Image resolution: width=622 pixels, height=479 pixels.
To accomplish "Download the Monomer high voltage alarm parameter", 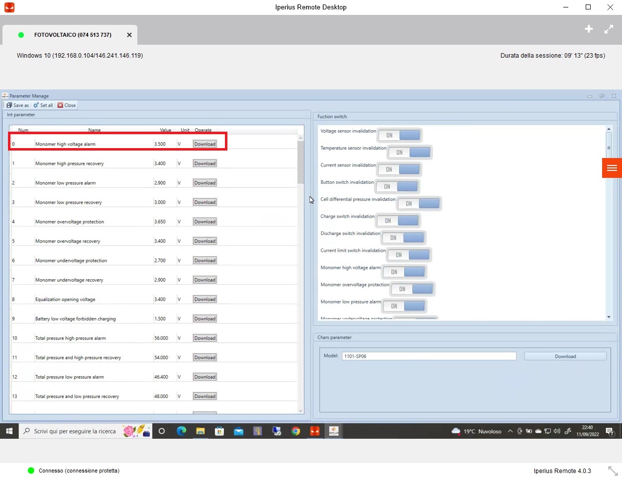I will point(205,144).
